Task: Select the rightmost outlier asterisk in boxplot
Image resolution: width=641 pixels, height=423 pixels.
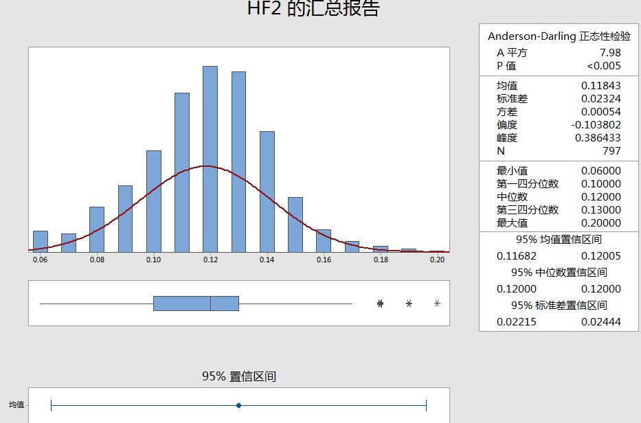Action: (436, 302)
